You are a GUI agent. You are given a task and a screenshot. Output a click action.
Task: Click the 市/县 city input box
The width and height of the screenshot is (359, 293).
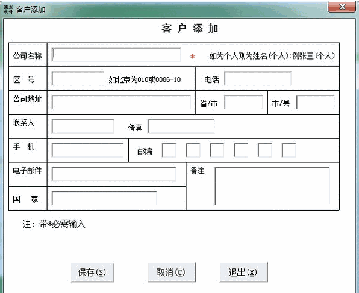click(x=315, y=102)
